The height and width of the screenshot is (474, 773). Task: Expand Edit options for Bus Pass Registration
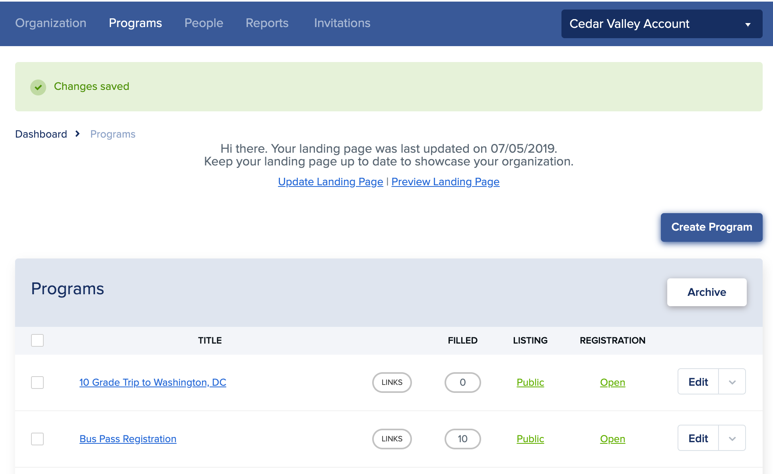click(732, 439)
